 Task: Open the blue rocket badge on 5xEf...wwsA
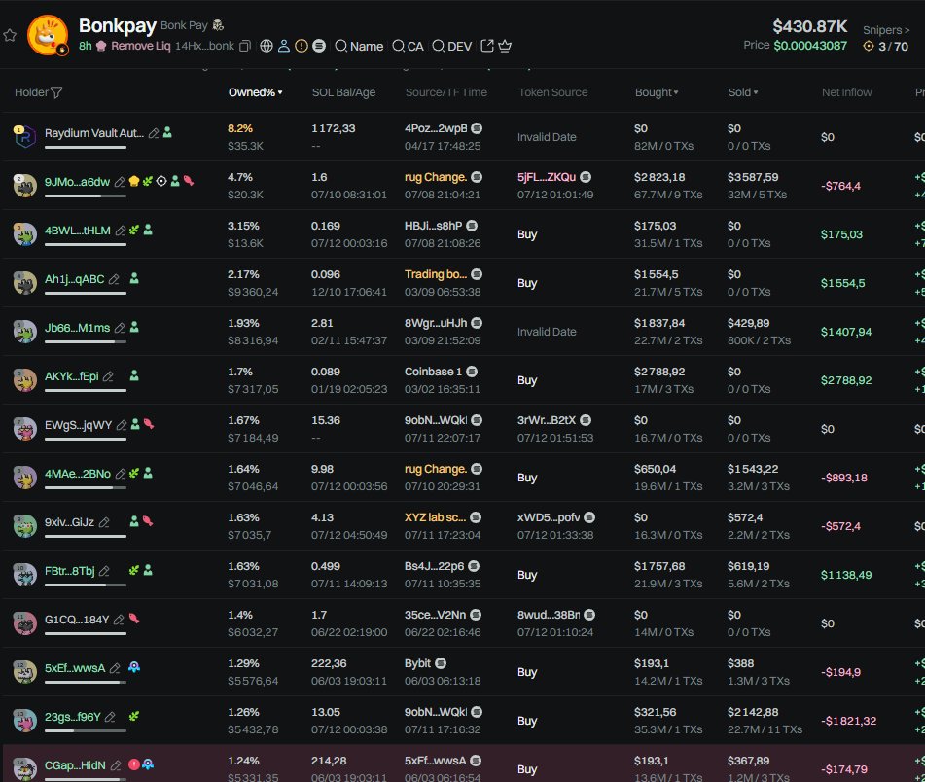(x=134, y=667)
